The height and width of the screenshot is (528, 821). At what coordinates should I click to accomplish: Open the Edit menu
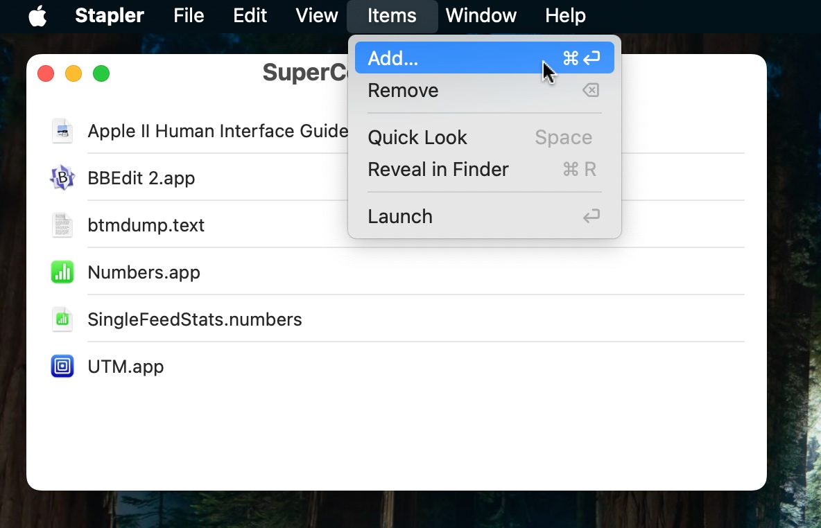[250, 16]
